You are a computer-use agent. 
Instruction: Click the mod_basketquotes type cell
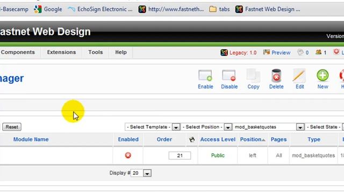click(313, 155)
